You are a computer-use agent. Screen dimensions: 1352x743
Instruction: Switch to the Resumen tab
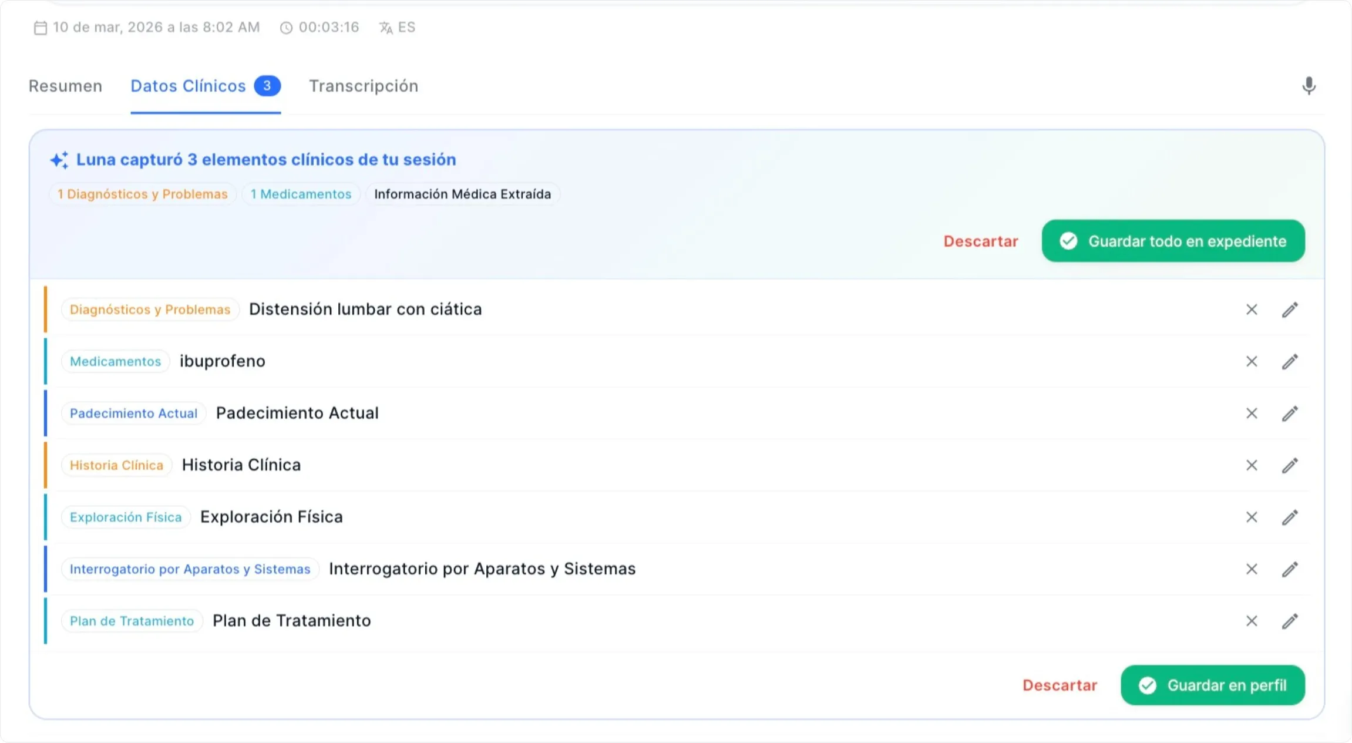click(65, 86)
